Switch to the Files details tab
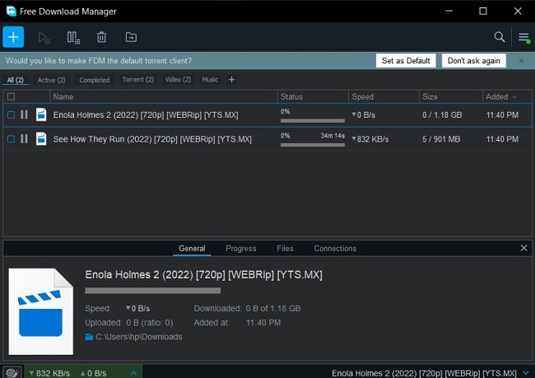Viewport: 535px width, 378px height. [285, 249]
